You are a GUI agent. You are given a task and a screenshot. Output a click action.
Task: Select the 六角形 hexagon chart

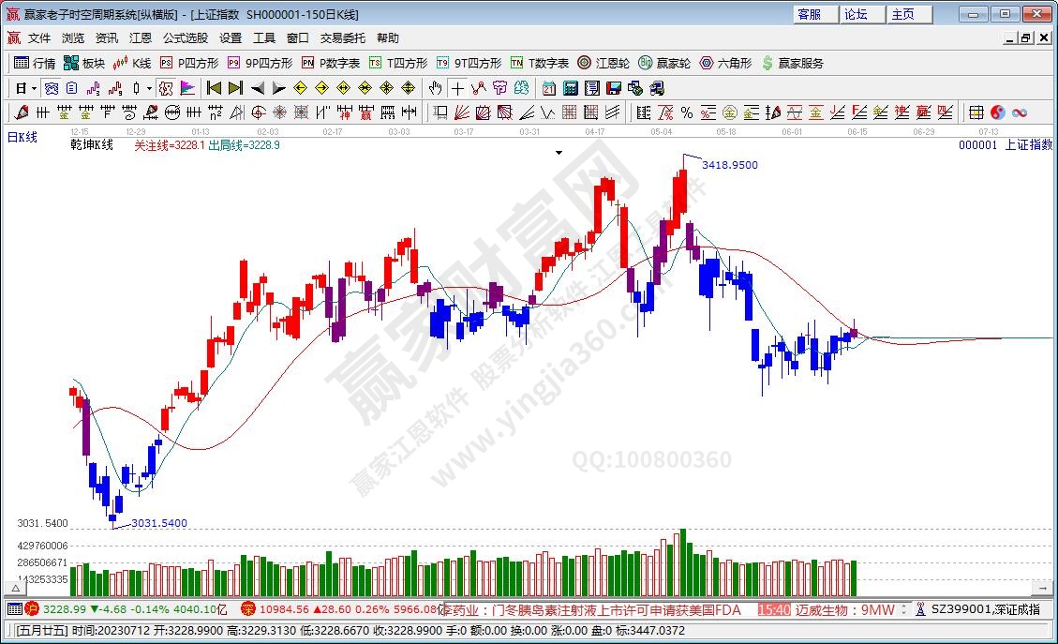coord(725,63)
